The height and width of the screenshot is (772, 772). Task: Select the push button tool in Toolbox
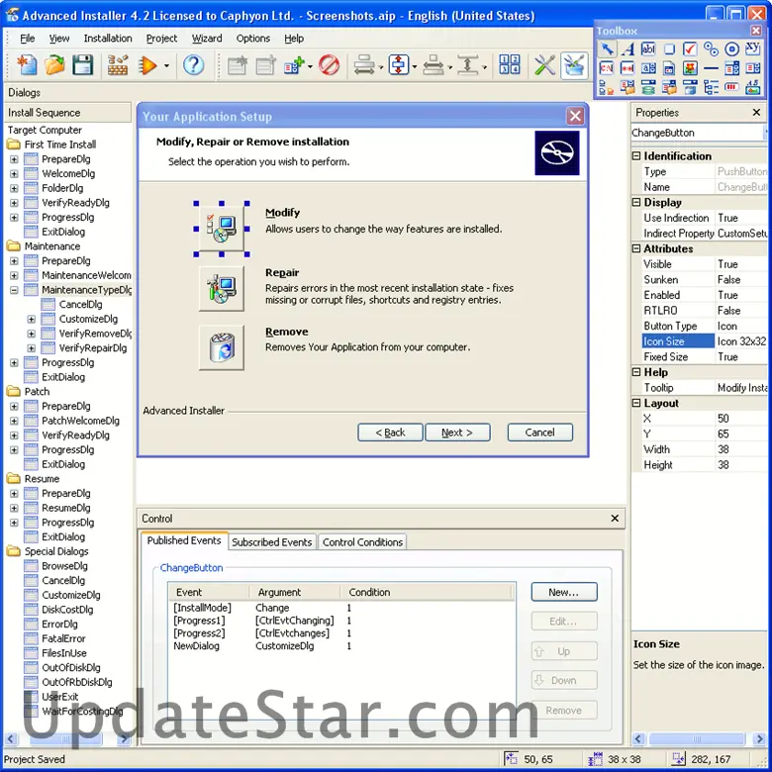[x=669, y=48]
